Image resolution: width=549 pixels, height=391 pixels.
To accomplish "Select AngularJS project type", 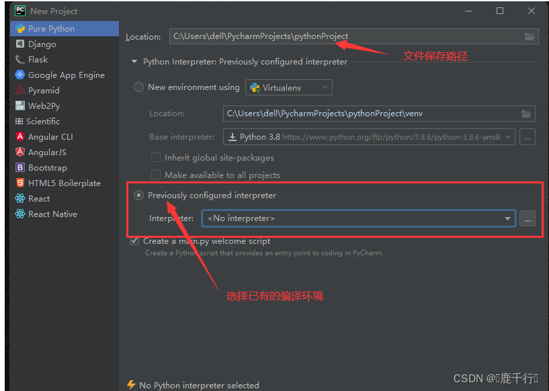I will pyautogui.click(x=65, y=152).
